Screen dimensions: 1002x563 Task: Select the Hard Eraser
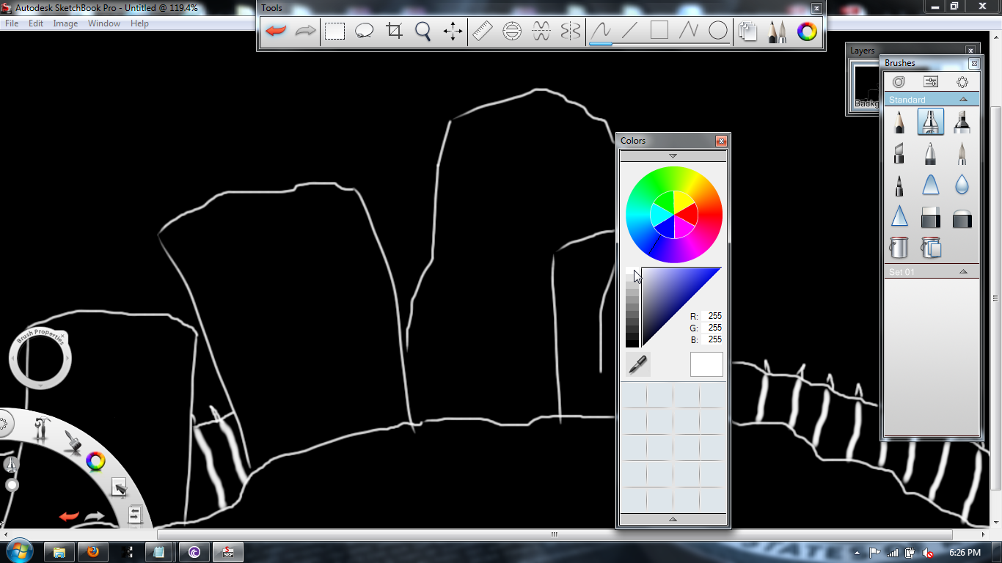[x=931, y=216]
